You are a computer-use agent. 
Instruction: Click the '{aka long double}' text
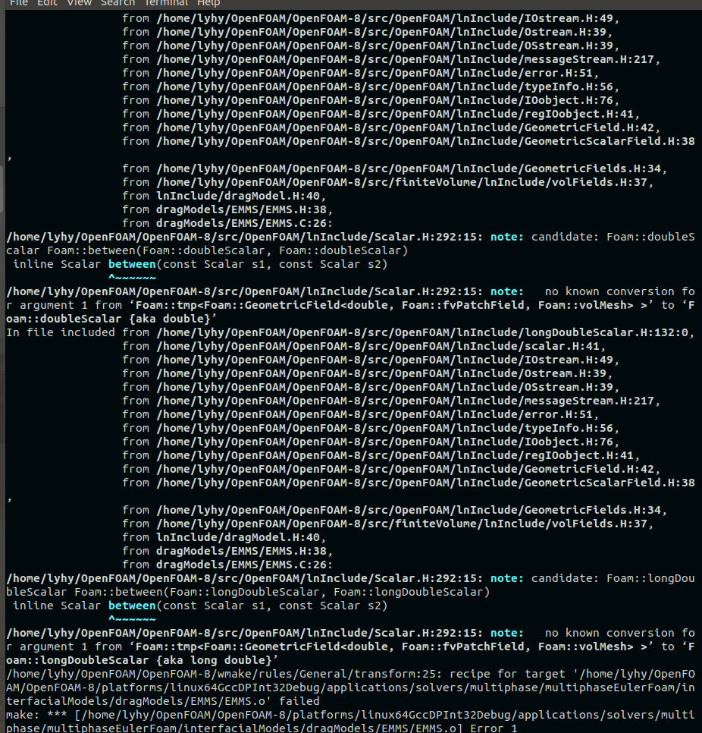pyautogui.click(x=215, y=660)
